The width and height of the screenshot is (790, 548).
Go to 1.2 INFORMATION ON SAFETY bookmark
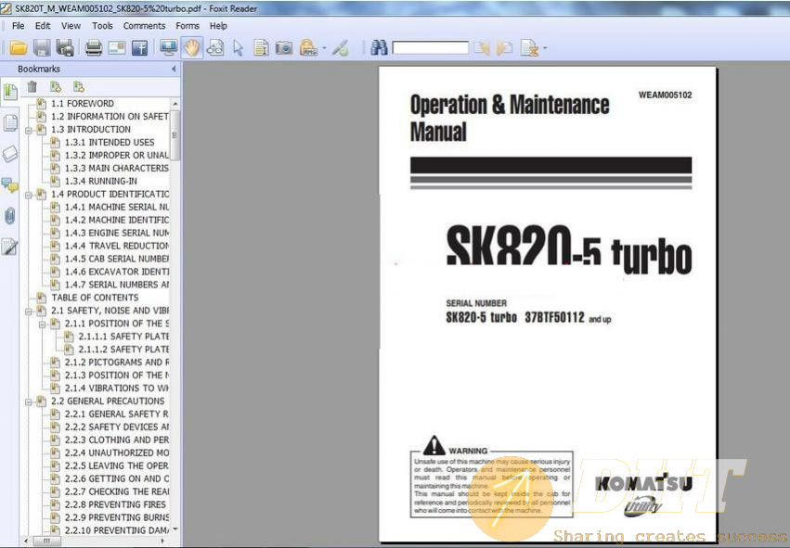(x=110, y=116)
